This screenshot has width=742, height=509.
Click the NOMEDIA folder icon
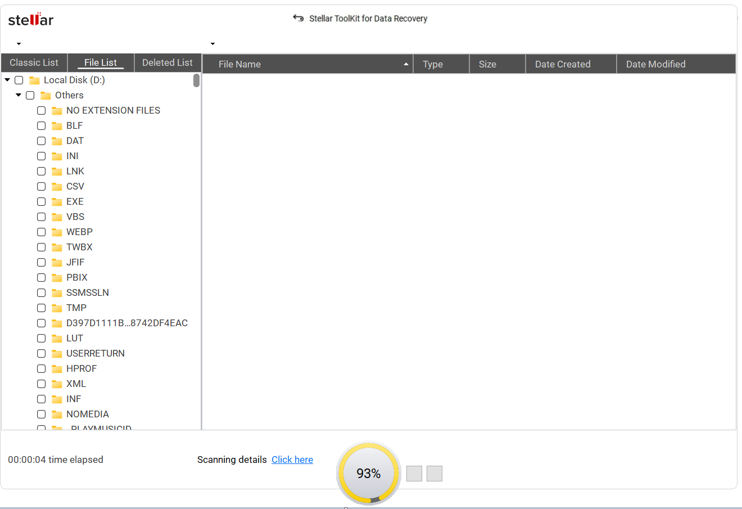(57, 415)
